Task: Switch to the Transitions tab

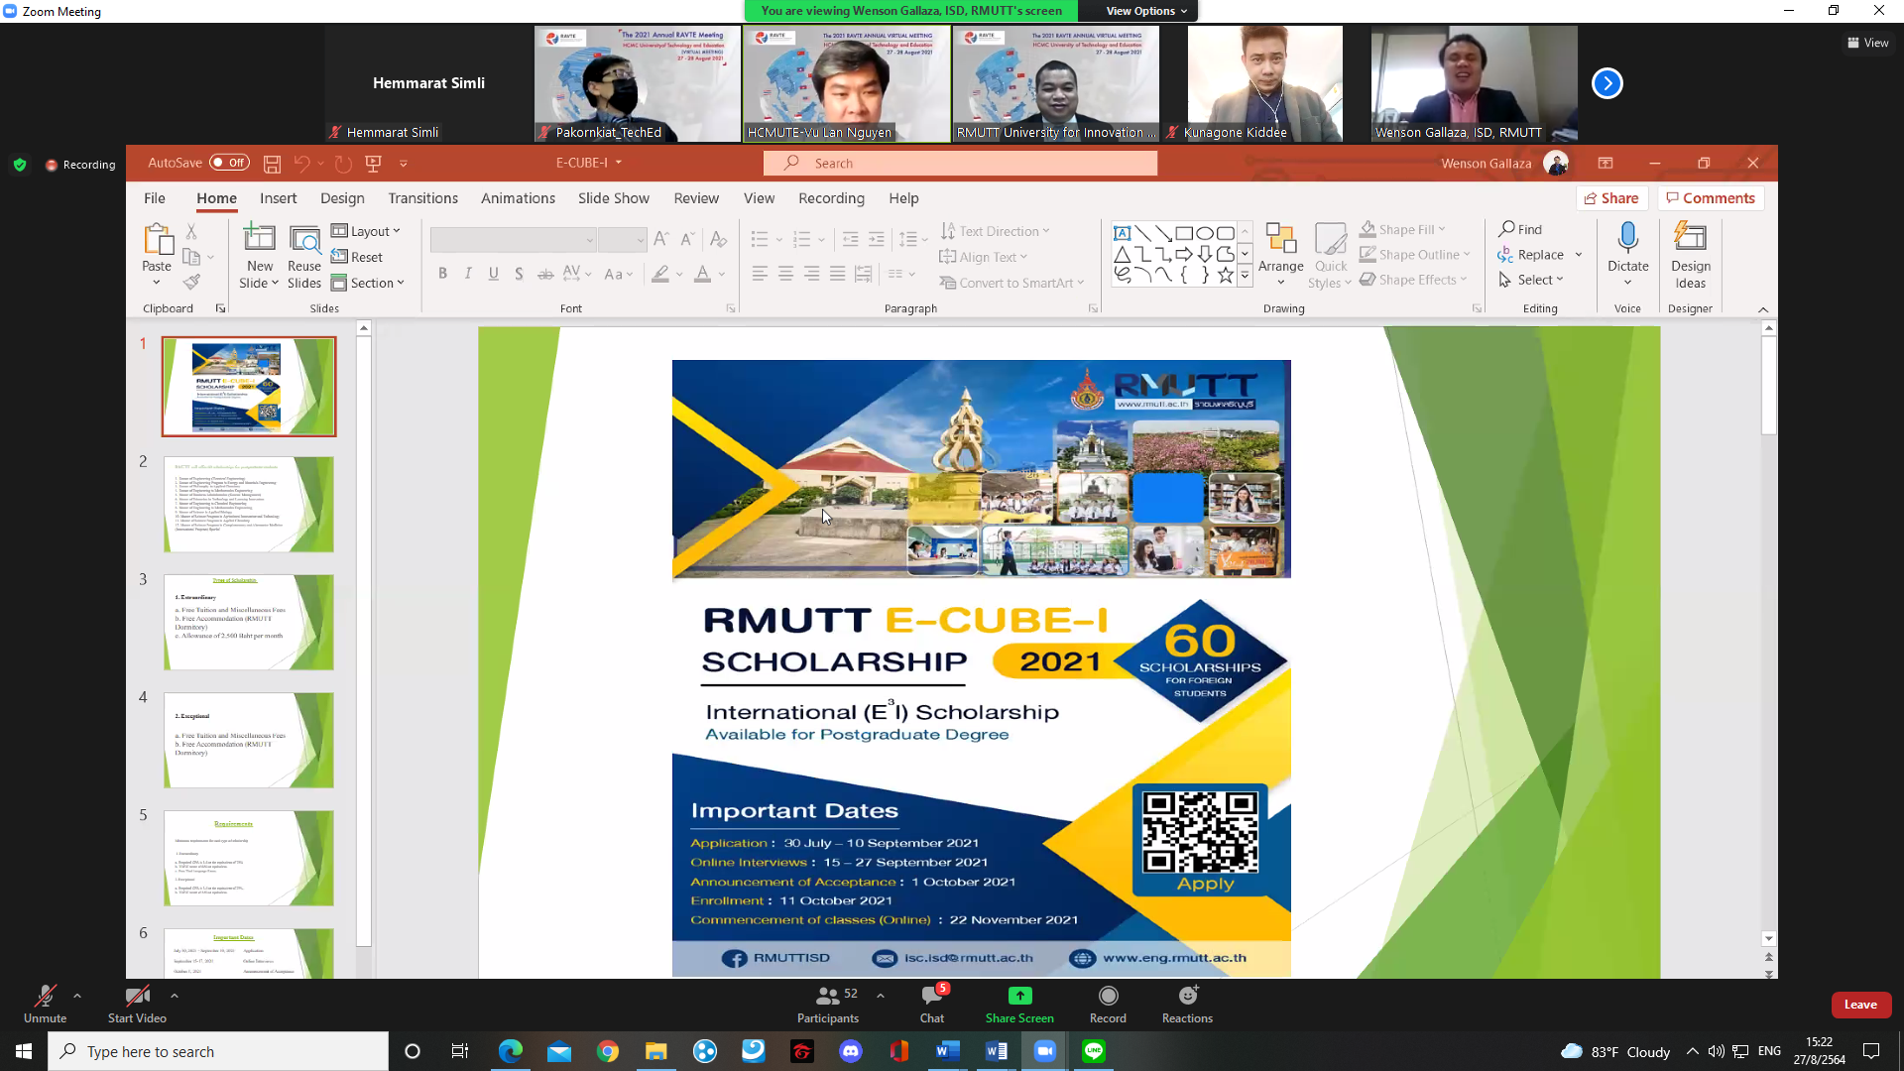Action: [422, 198]
